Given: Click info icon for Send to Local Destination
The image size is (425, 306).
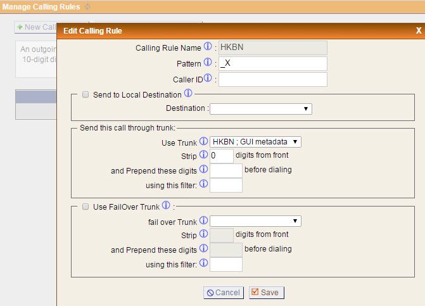Looking at the screenshot, I should coord(188,93).
